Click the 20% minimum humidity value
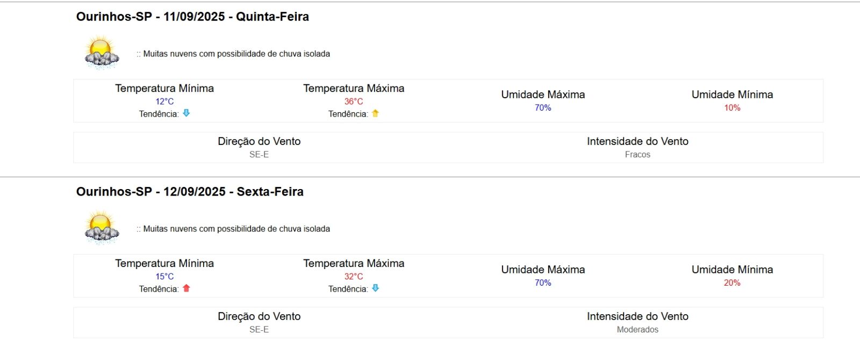The width and height of the screenshot is (860, 348). [732, 283]
